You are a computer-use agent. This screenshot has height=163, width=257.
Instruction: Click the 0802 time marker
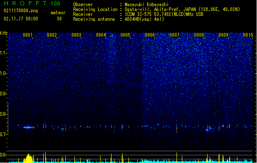coord(52,35)
